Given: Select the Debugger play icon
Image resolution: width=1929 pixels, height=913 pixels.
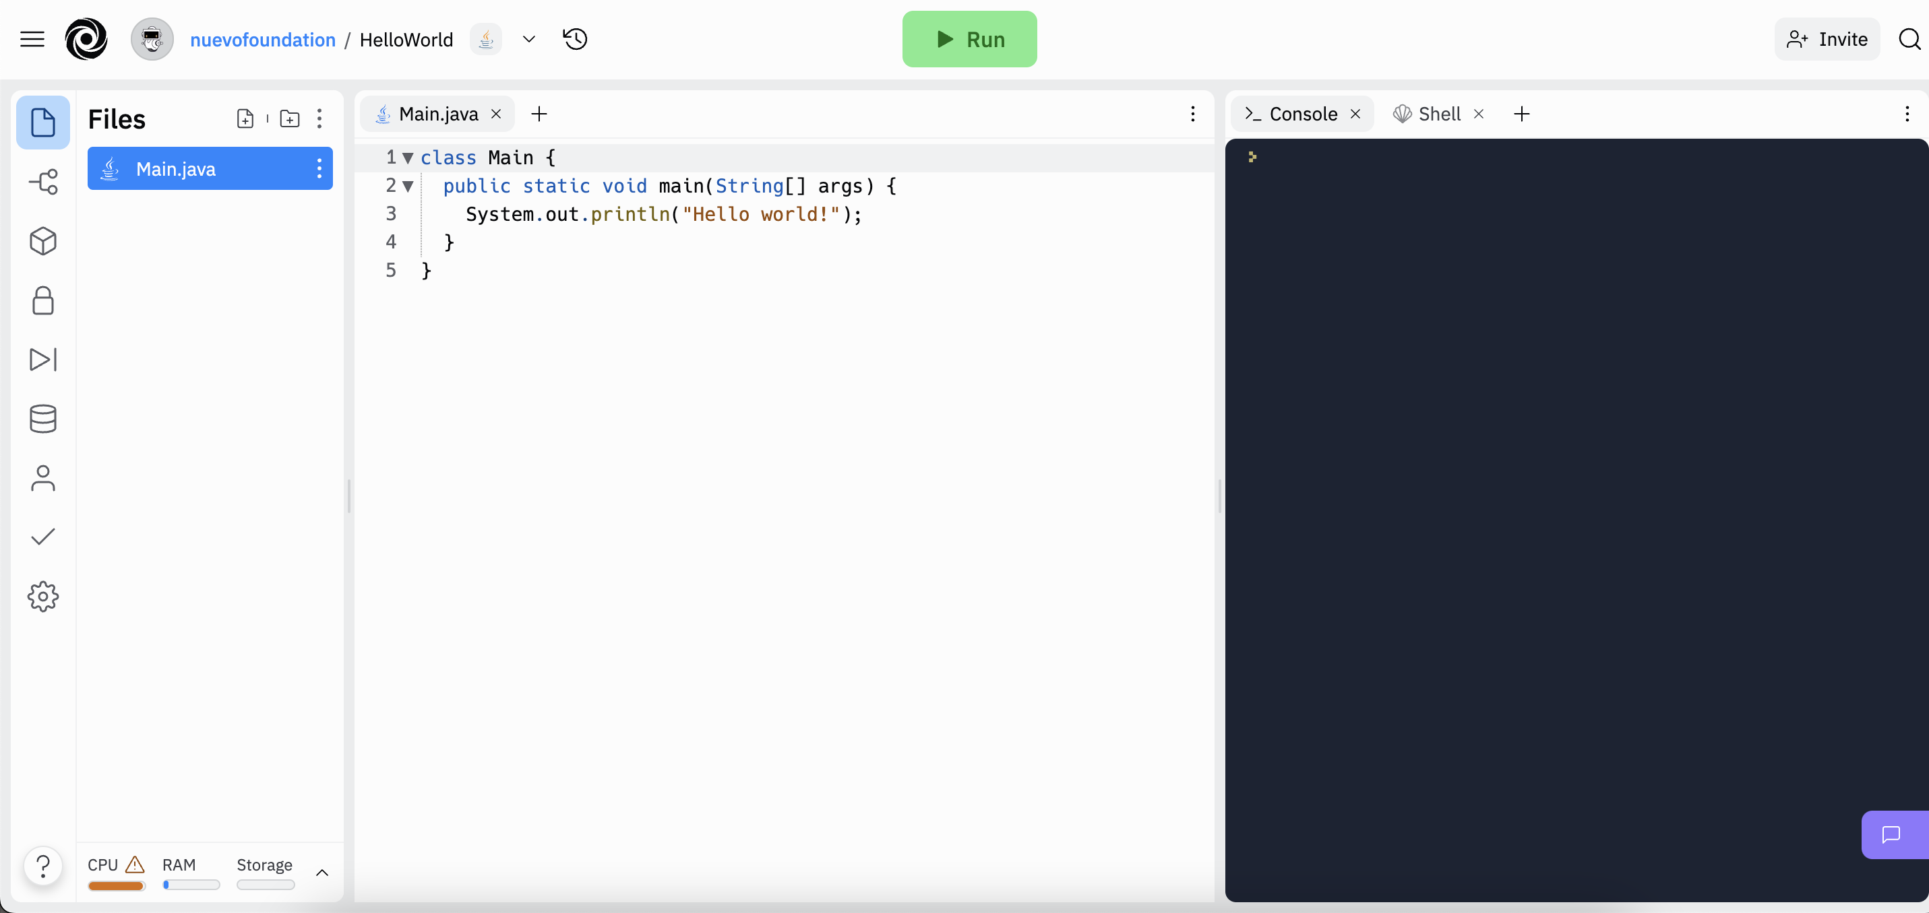Looking at the screenshot, I should (43, 359).
